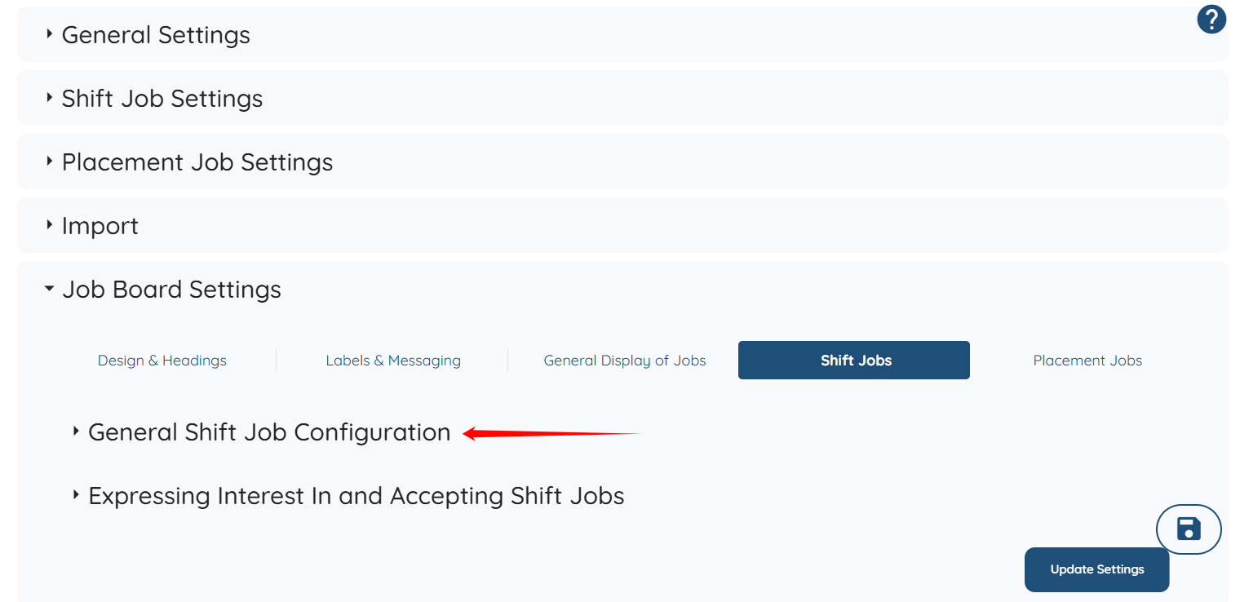The image size is (1240, 602).
Task: Click the Job Board Settings down arrow
Action: (50, 289)
